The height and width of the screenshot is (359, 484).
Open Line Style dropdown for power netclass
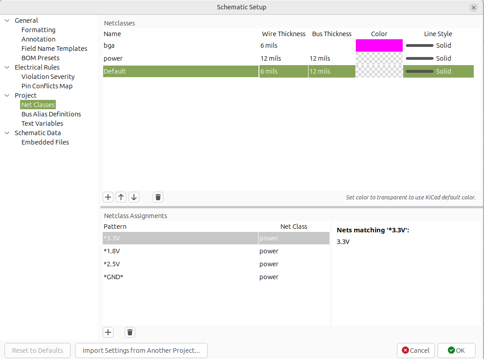coord(438,58)
